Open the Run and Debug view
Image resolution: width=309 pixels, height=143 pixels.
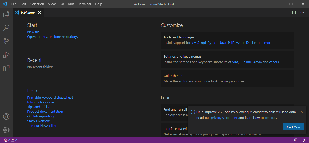point(6,55)
